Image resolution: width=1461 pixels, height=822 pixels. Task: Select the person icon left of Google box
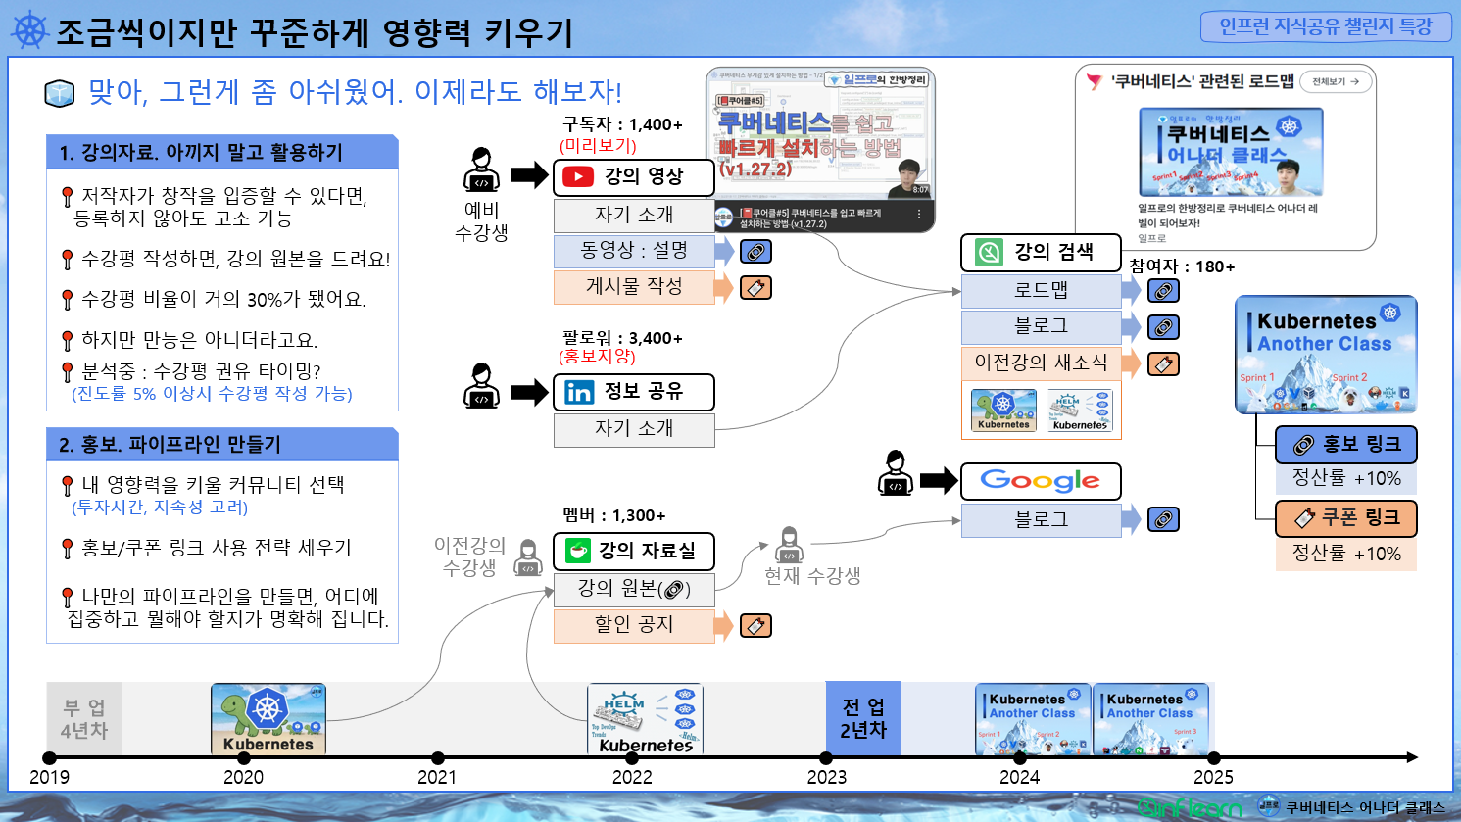[x=896, y=472]
